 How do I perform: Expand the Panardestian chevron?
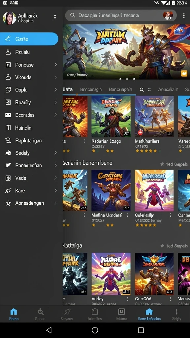(55, 165)
